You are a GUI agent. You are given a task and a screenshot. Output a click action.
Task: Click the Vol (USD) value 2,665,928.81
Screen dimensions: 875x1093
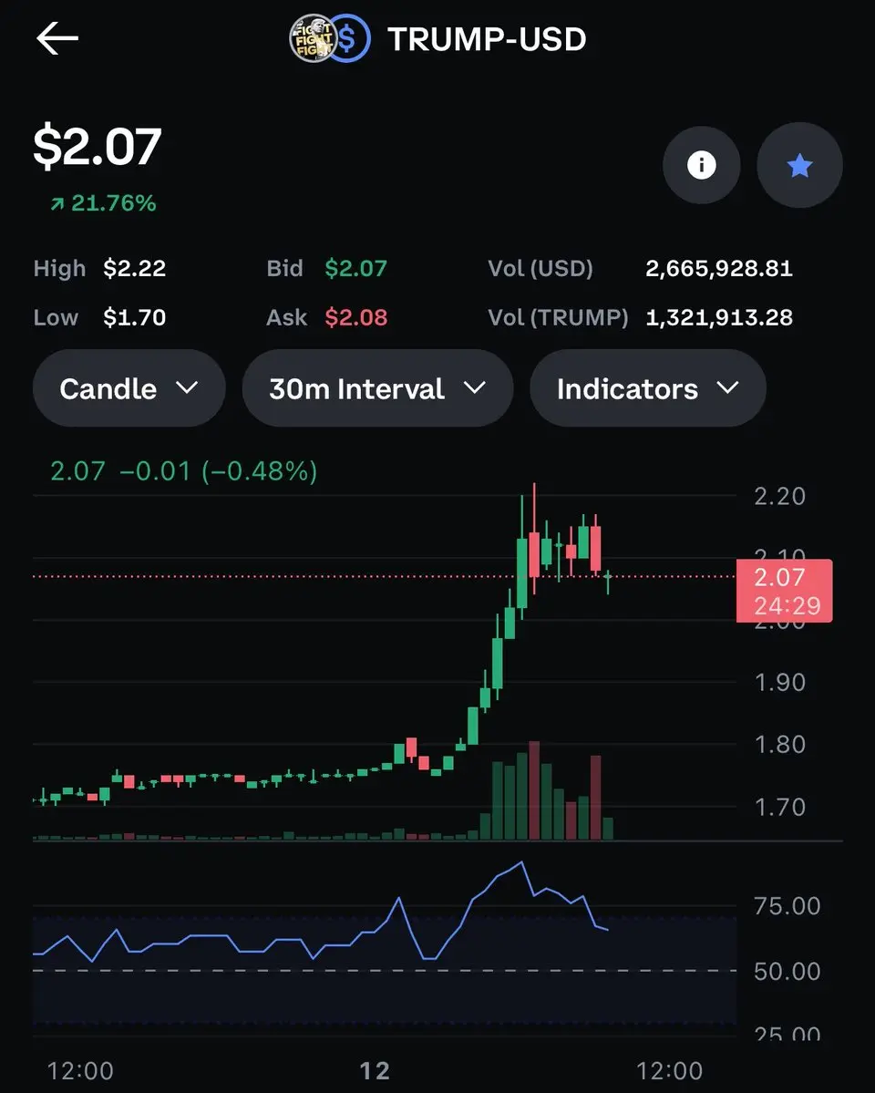[719, 268]
